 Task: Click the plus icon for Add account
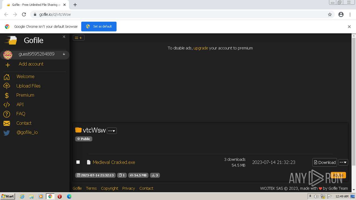tap(8, 65)
